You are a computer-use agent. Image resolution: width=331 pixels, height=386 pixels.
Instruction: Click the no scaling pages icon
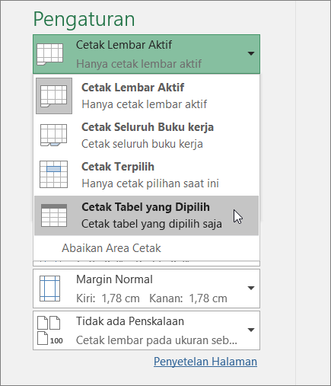[x=50, y=330]
